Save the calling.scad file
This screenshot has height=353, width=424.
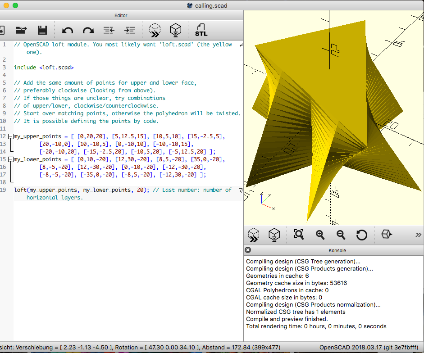[x=42, y=30]
